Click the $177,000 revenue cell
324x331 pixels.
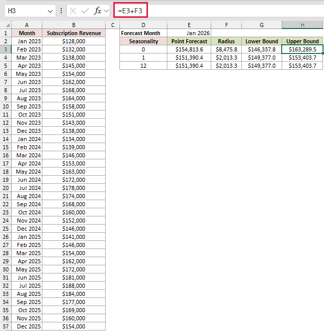pos(73,302)
